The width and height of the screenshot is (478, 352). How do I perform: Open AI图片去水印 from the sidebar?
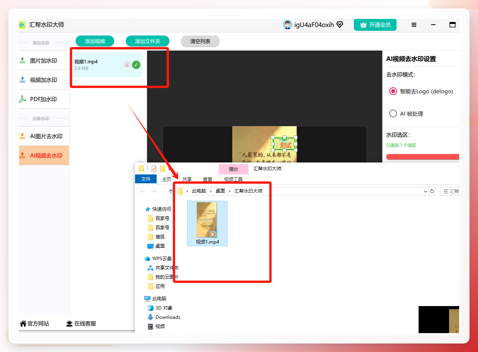coord(44,136)
